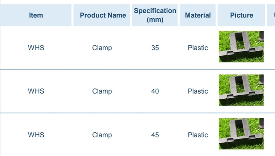Open the clamp picture for the 45 mm row
This screenshot has height=156, width=275.
pos(241,134)
